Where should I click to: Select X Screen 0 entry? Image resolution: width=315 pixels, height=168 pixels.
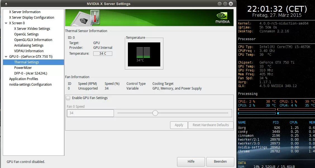(x=17, y=23)
